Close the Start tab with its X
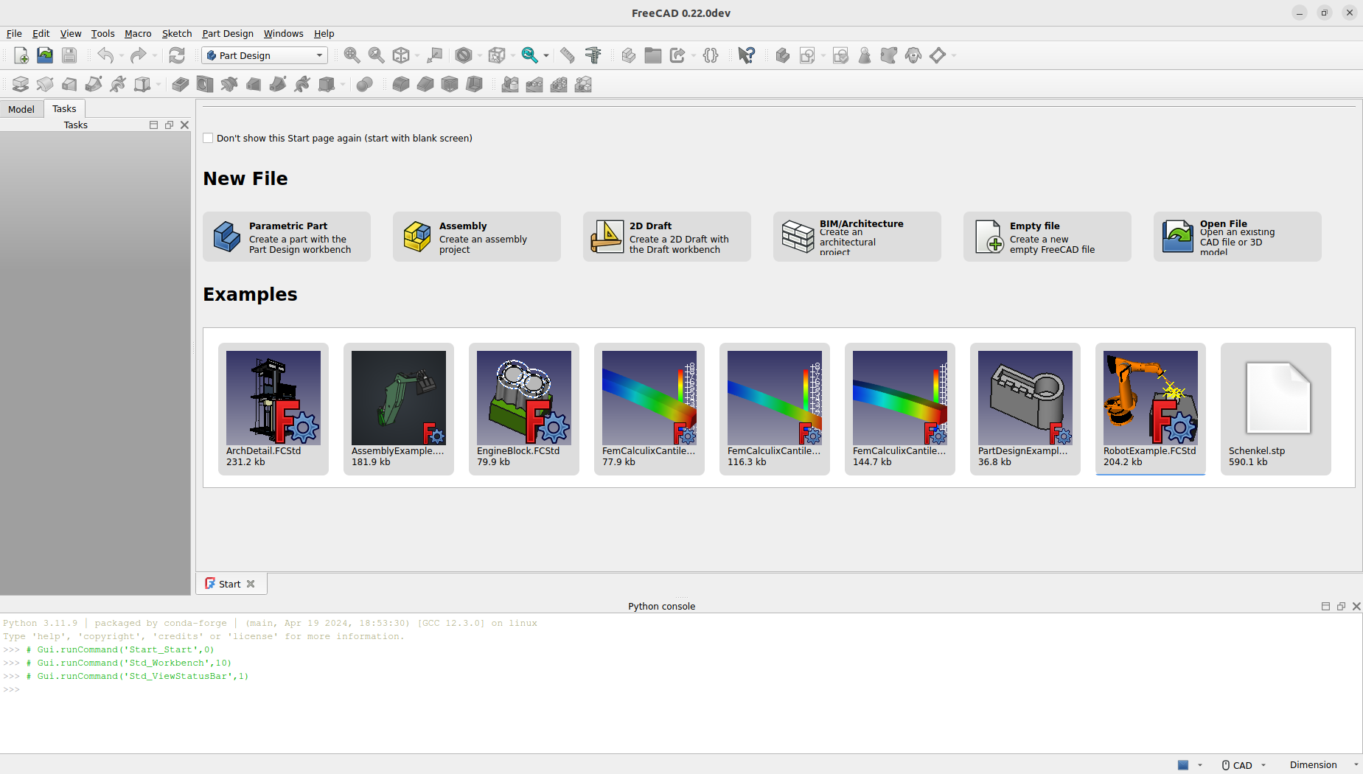This screenshot has height=774, width=1363. tap(251, 584)
